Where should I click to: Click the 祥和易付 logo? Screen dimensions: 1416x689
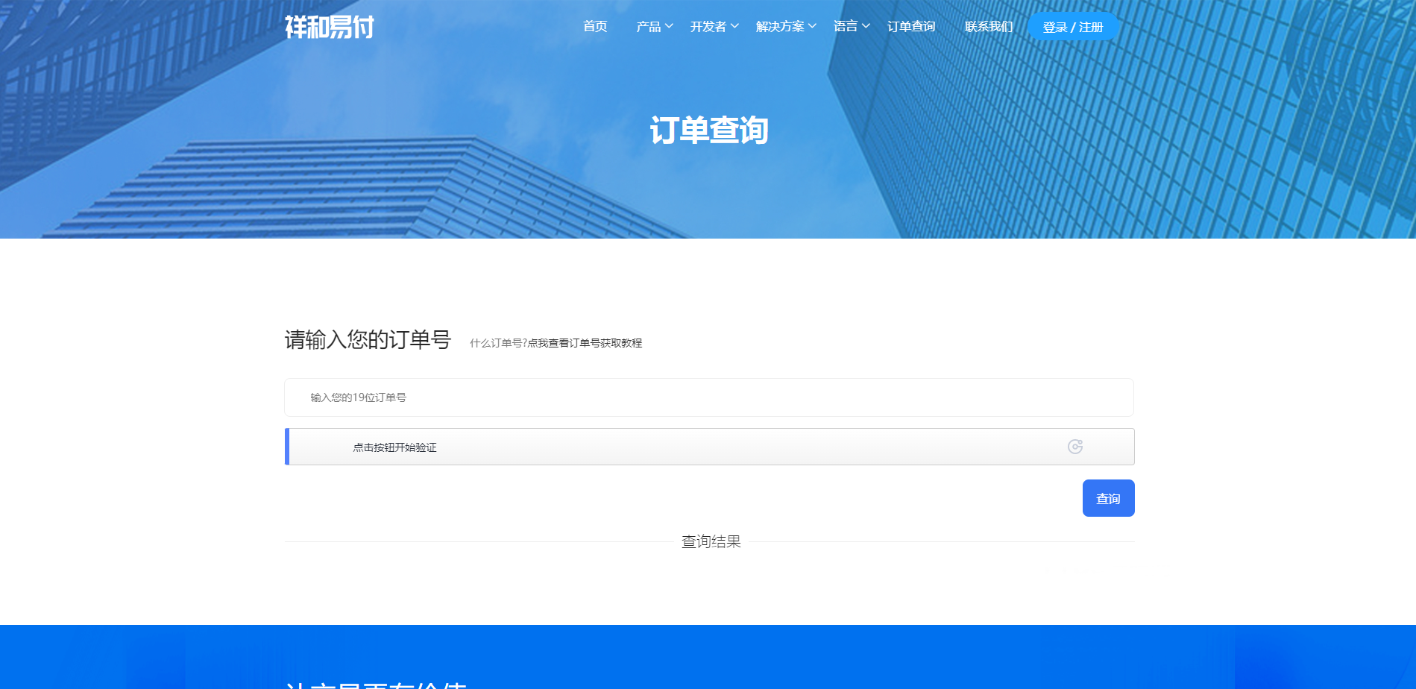tap(329, 27)
